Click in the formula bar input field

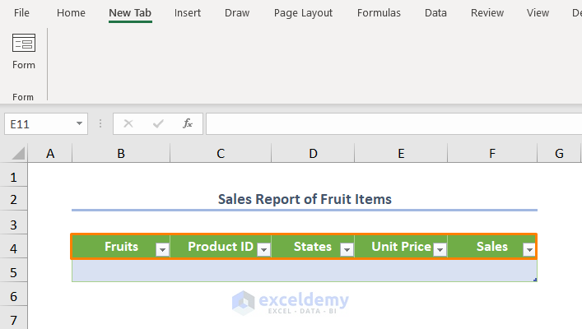pyautogui.click(x=393, y=123)
